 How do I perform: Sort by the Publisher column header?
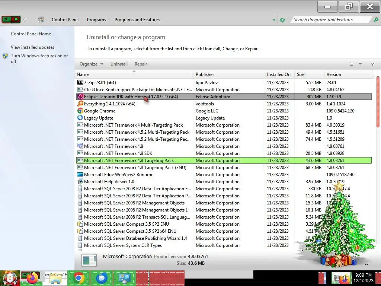229,74
